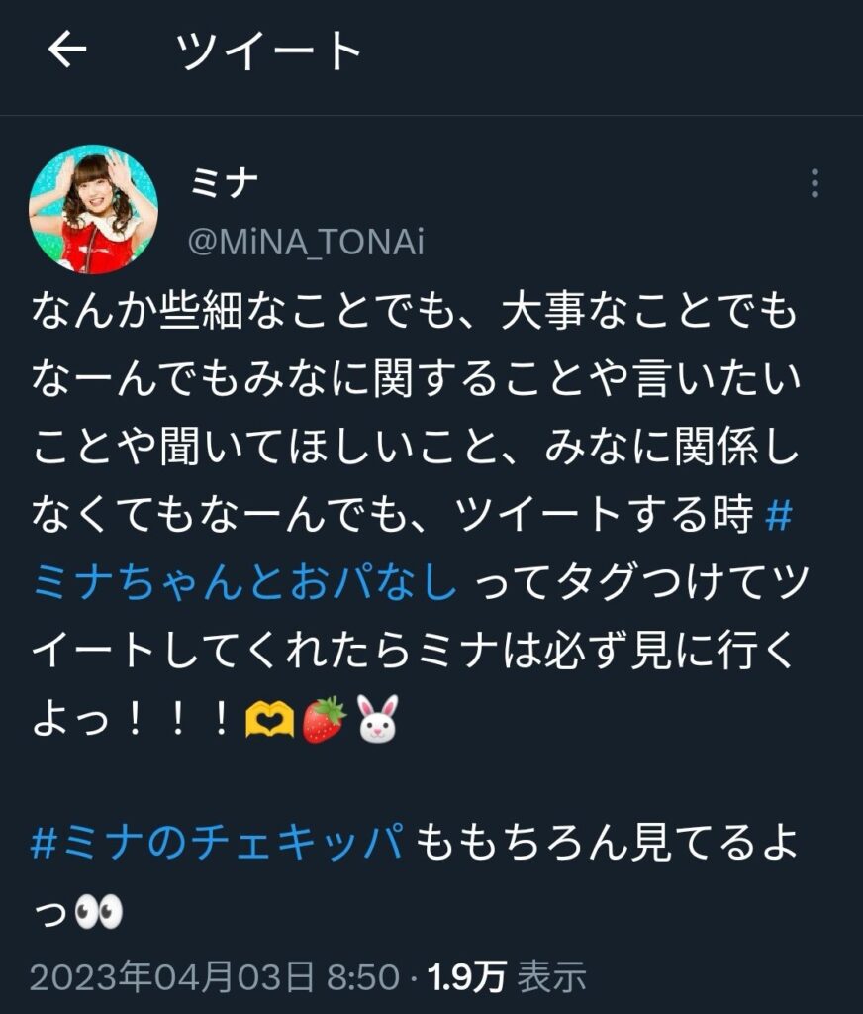Image resolution: width=863 pixels, height=1014 pixels.
Task: Go back using the left arrow
Action: coord(66,50)
